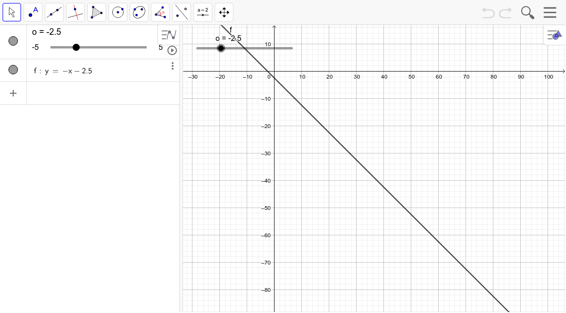
Task: Toggle visibility of slider o
Action: (x=13, y=41)
